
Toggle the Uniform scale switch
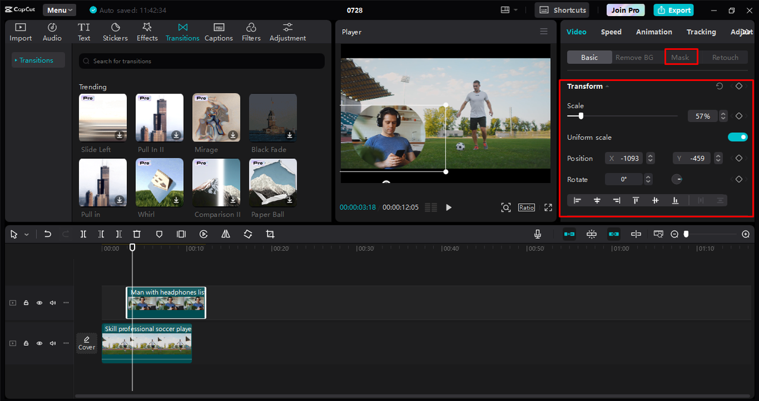point(738,137)
